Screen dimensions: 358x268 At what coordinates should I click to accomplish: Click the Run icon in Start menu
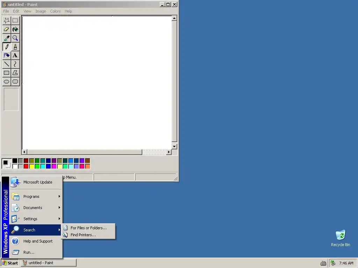(15, 252)
